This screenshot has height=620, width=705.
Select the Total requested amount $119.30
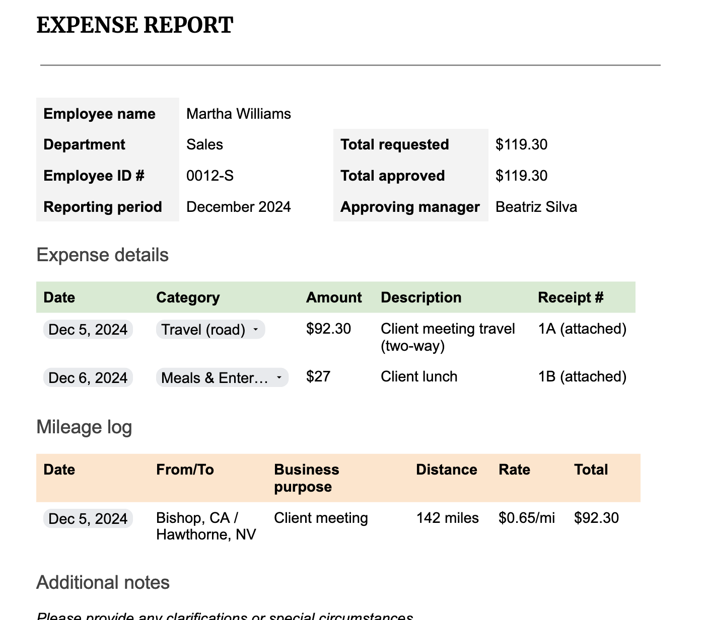[x=521, y=145]
